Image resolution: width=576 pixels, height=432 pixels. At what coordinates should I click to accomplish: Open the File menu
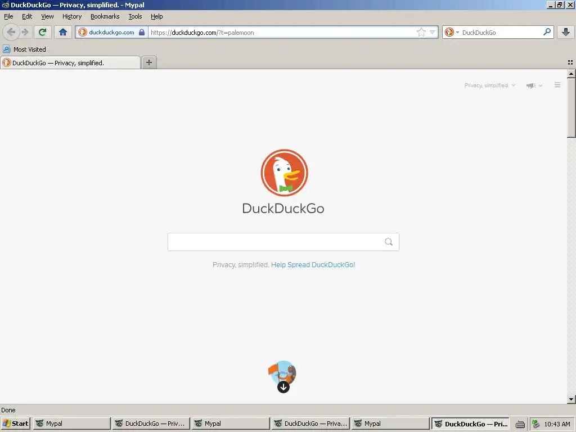pos(8,16)
